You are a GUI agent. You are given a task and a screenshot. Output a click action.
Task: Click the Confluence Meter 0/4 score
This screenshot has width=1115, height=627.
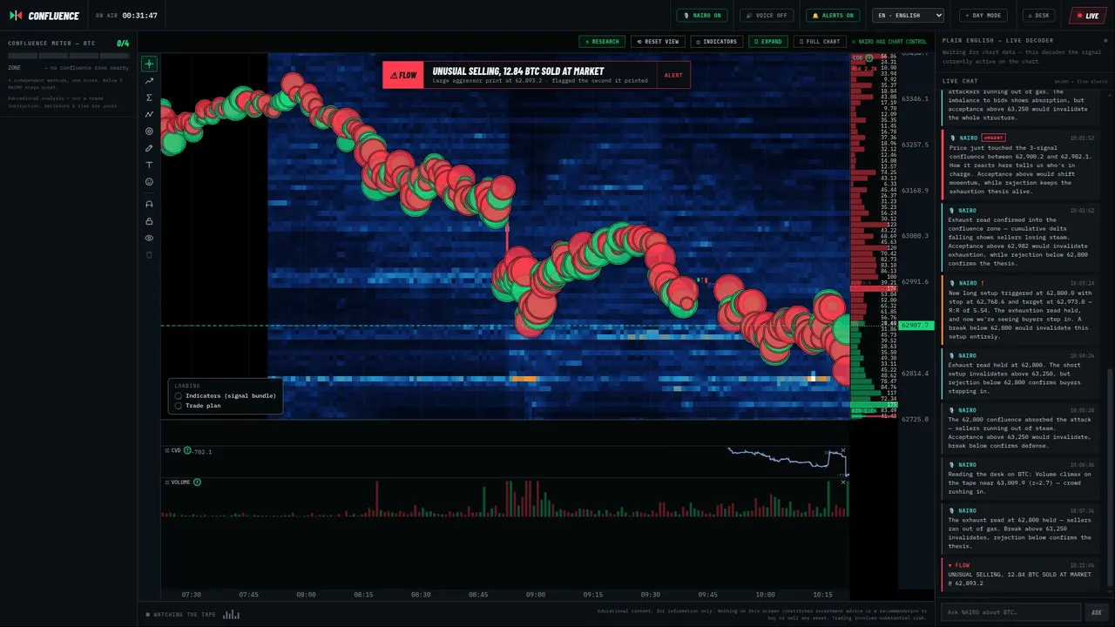[123, 43]
